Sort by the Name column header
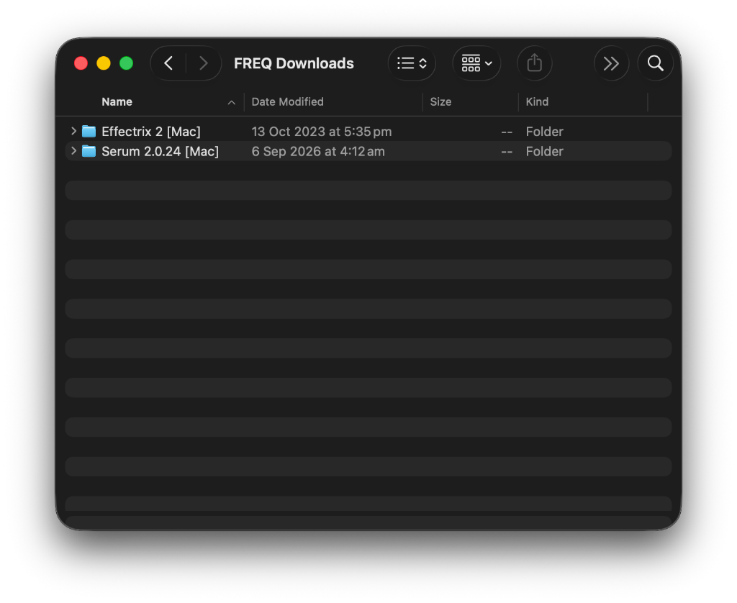This screenshot has height=603, width=737. click(x=117, y=101)
